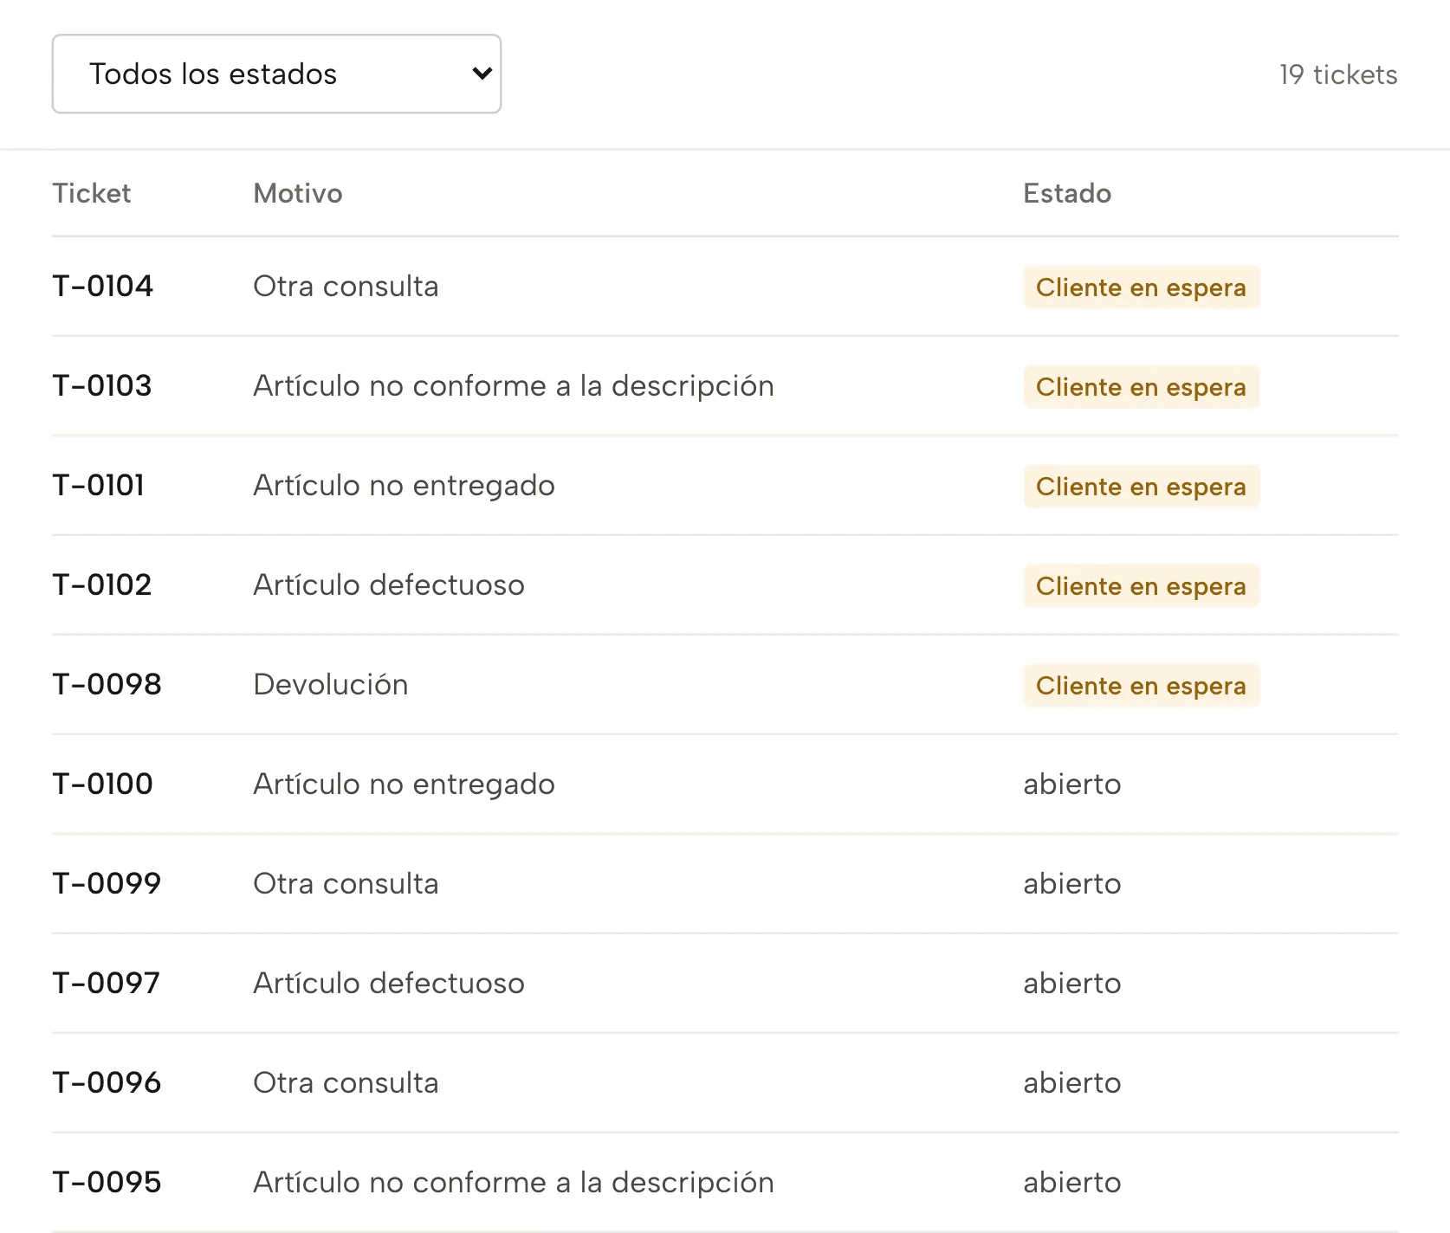
Task: Select ticket ID T-0104
Action: point(103,286)
